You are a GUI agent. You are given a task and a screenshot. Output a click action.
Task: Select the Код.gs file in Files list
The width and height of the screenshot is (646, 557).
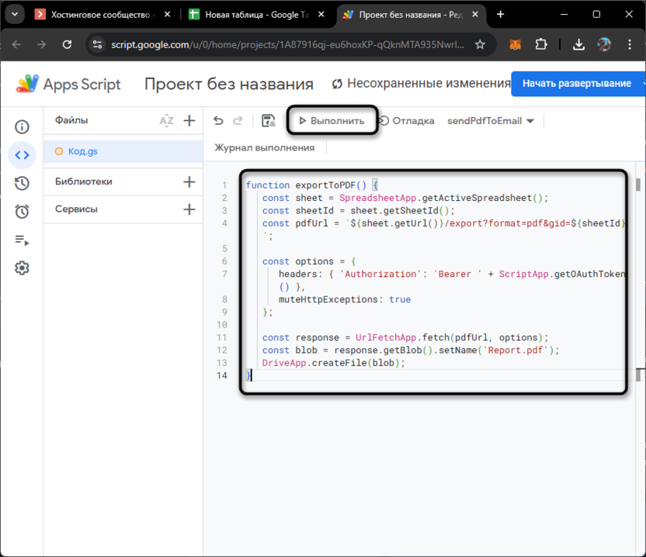tap(82, 151)
